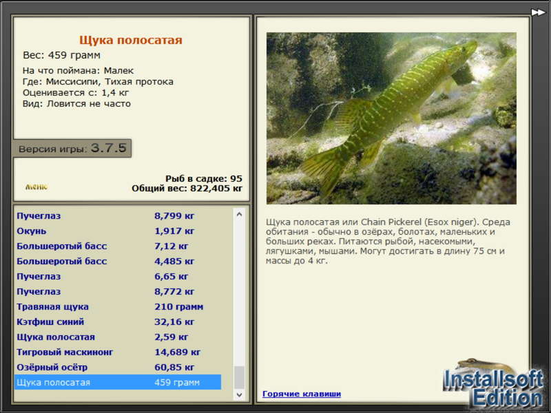Click the fish list scroll up arrow
The image size is (551, 413).
pyautogui.click(x=239, y=214)
